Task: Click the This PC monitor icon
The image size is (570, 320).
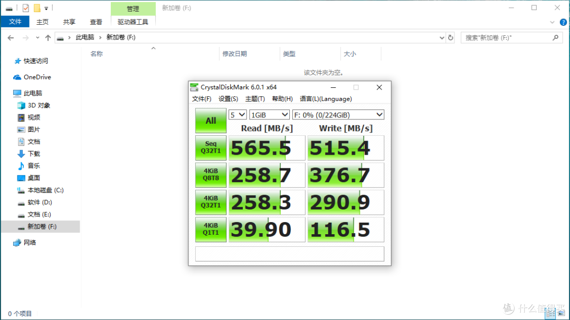Action: [17, 93]
